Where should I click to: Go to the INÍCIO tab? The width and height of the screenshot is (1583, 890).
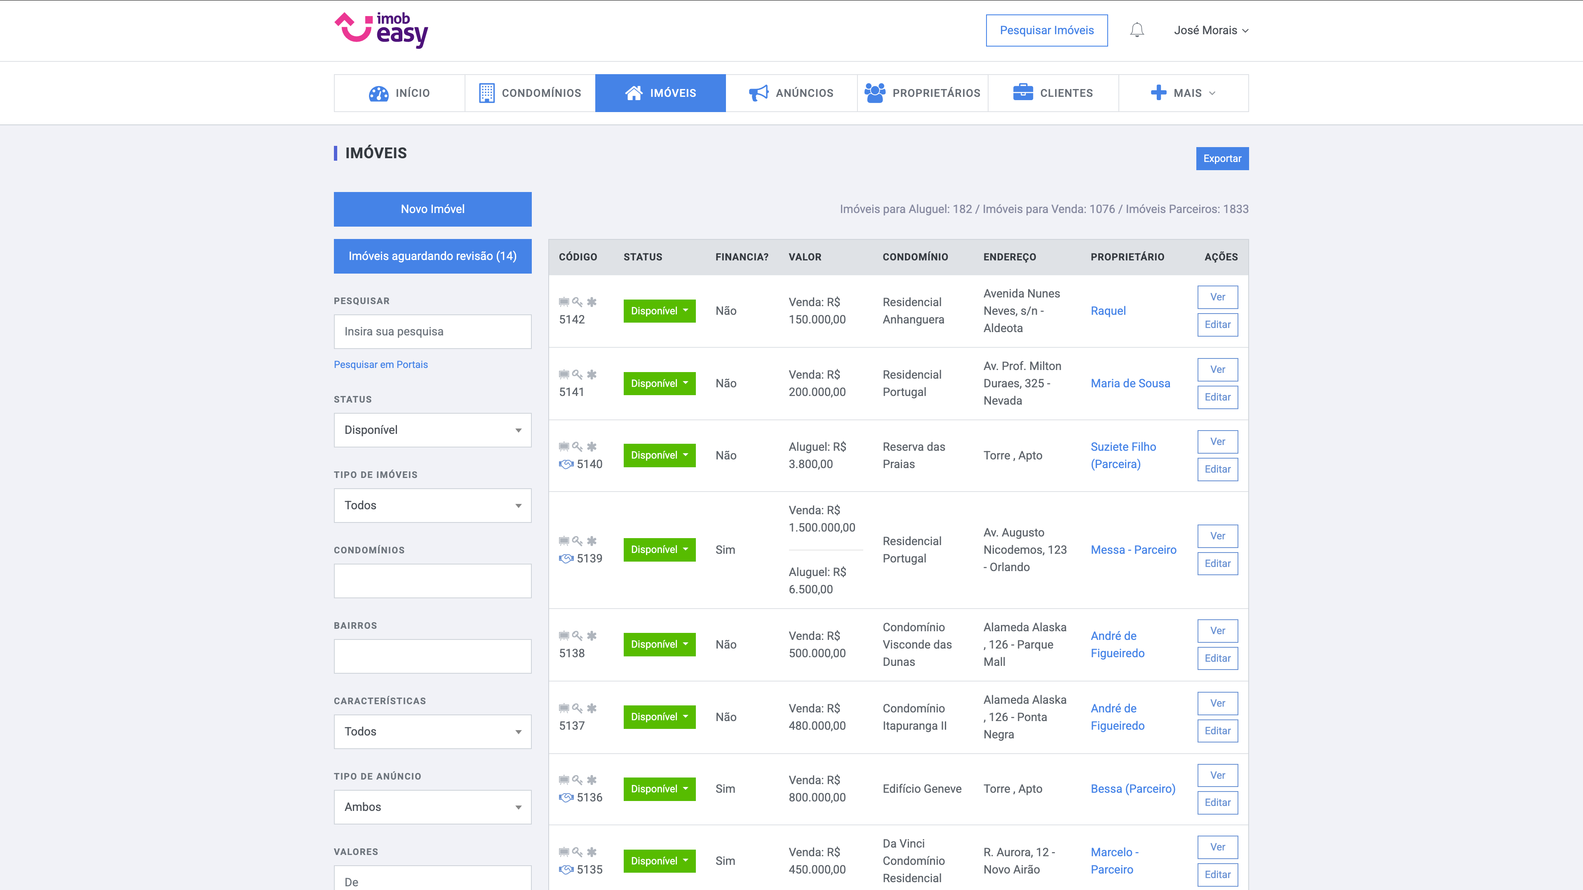399,93
